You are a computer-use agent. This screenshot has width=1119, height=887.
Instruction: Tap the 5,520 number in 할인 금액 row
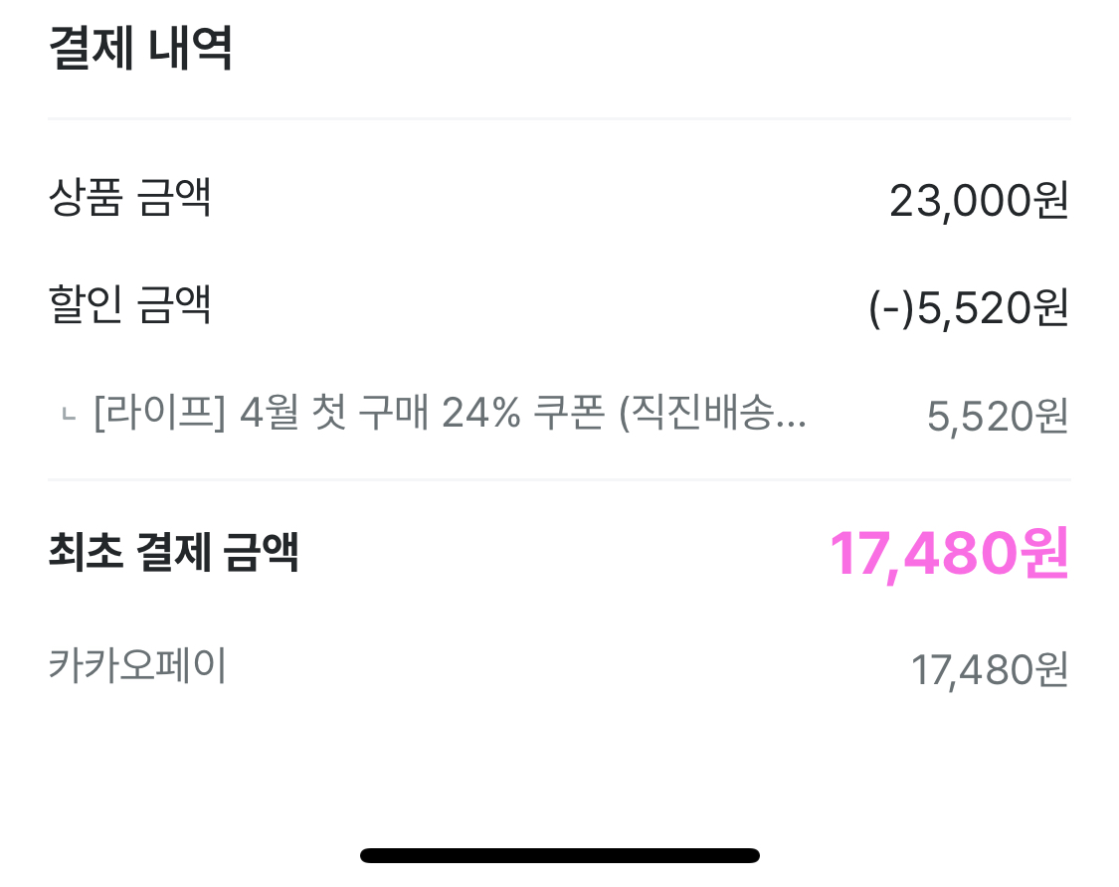click(x=975, y=309)
